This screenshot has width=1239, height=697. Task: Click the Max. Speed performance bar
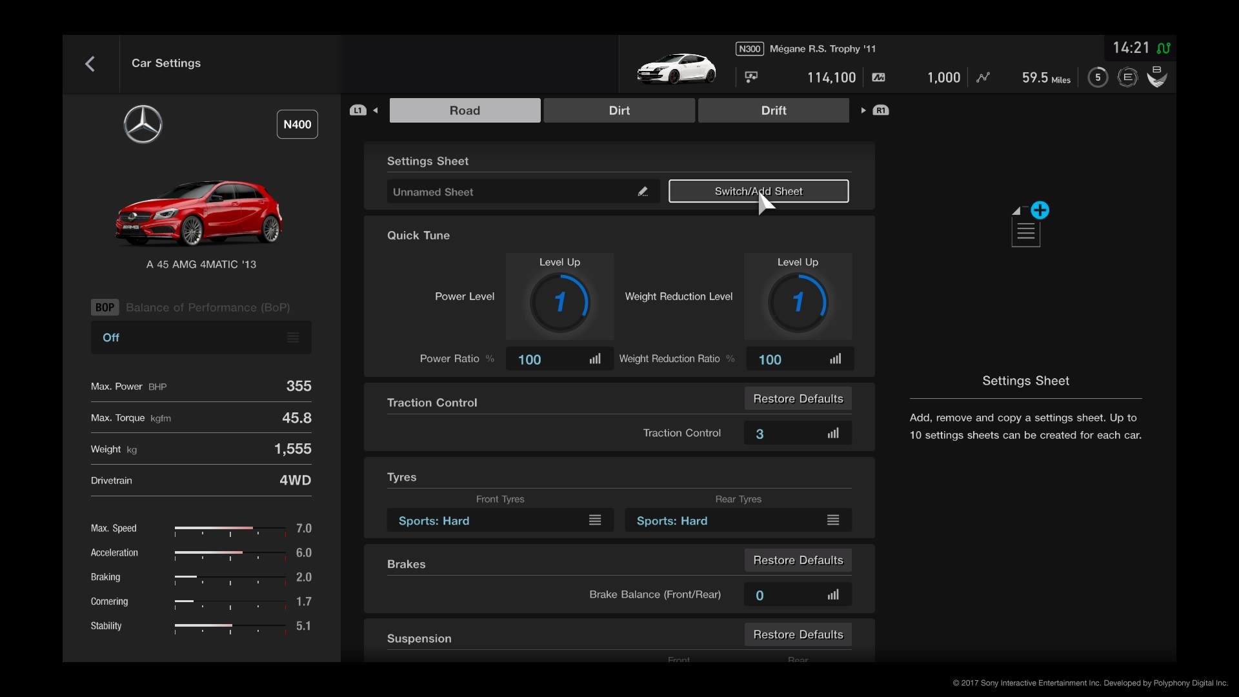click(230, 529)
